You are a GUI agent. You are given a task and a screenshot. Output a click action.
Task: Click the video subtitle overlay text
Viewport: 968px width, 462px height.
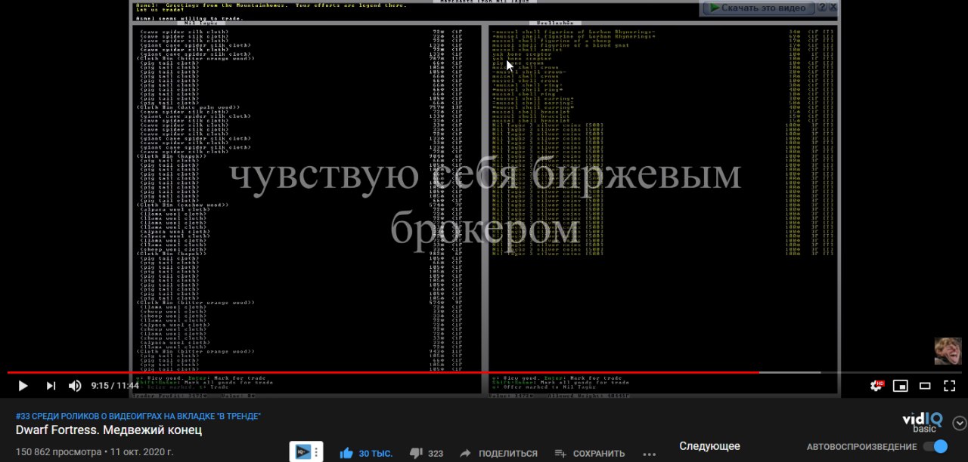coord(485,202)
